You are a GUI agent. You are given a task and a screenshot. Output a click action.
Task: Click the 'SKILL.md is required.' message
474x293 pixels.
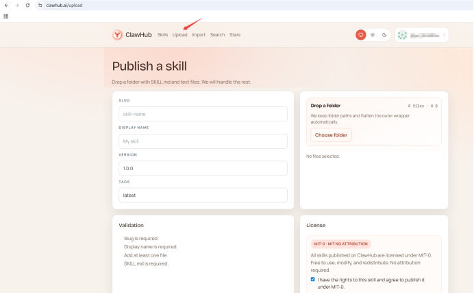click(x=146, y=263)
